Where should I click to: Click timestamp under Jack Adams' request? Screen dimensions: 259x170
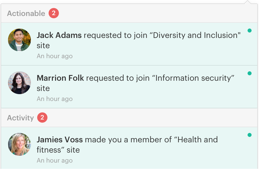click(x=55, y=56)
